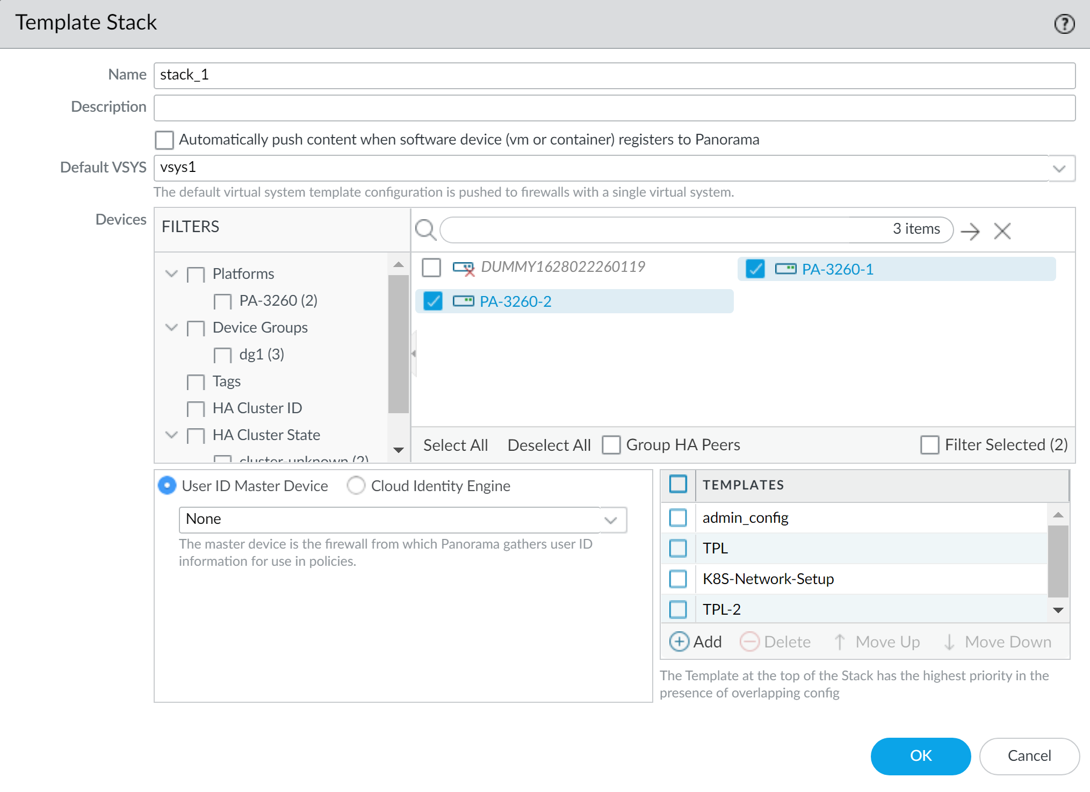Check the TPL template row
The height and width of the screenshot is (792, 1090).
(678, 549)
